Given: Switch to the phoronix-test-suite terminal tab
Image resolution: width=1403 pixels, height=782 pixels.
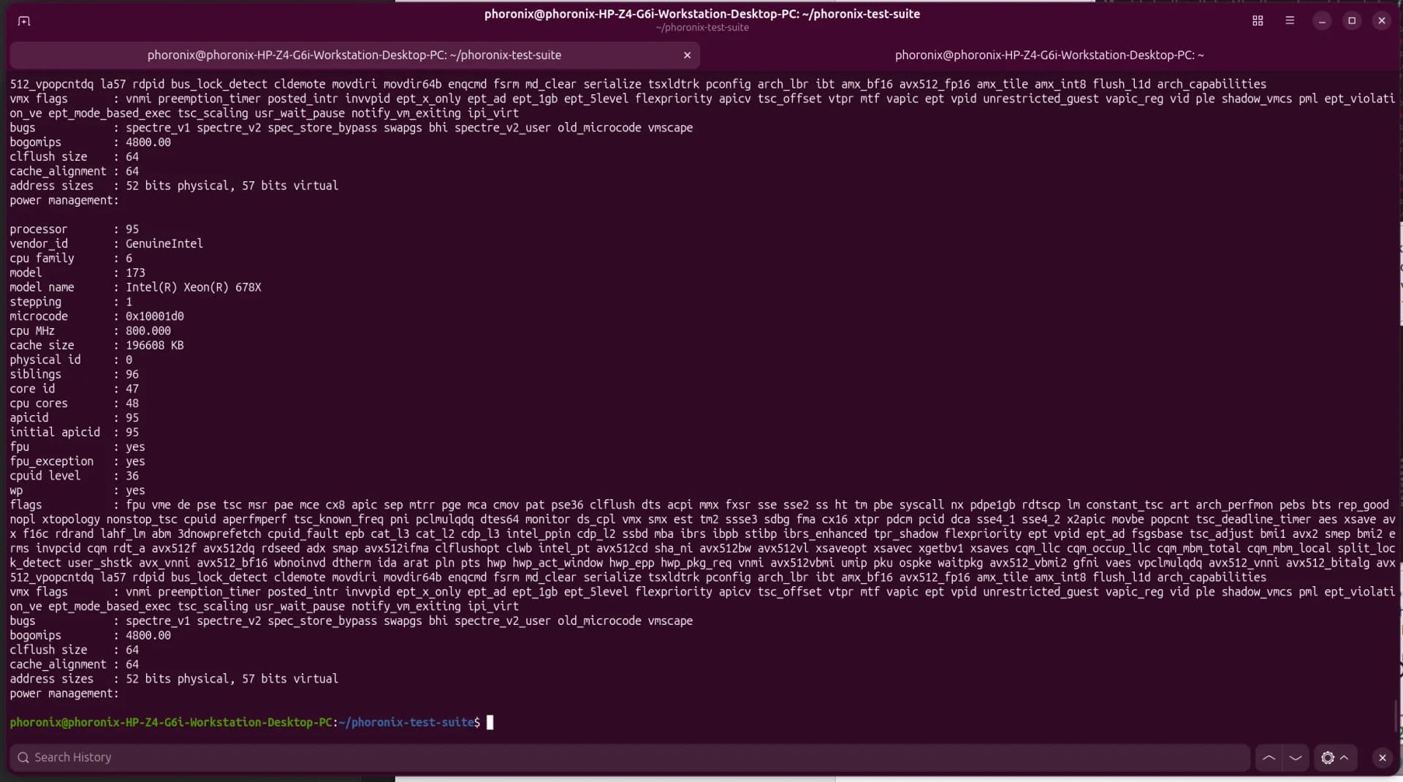Looking at the screenshot, I should coord(354,56).
